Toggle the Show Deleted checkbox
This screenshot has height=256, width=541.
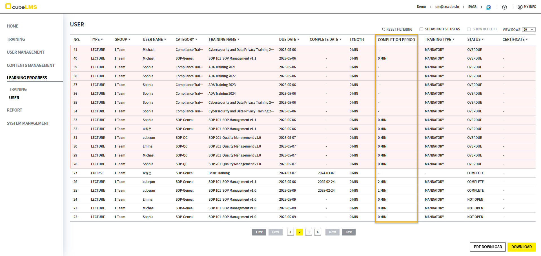[x=469, y=29]
